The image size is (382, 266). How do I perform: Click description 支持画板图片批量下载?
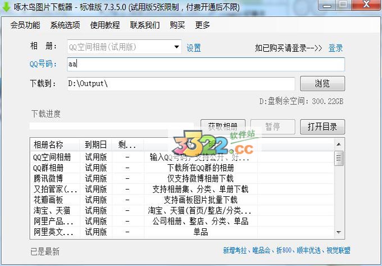tap(201, 200)
